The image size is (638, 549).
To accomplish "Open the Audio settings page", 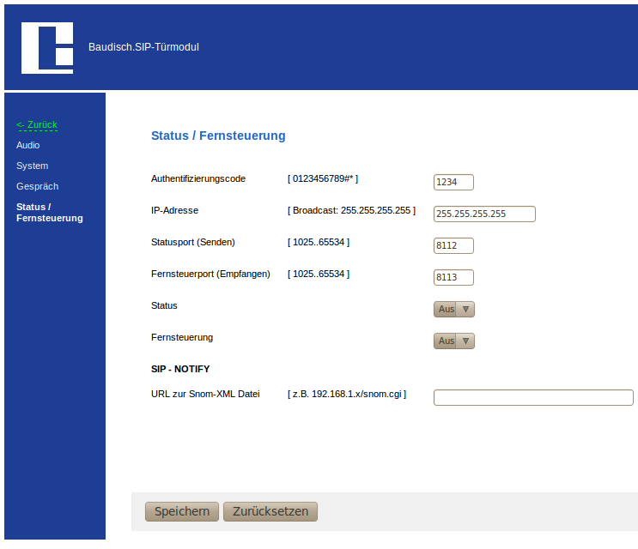I will (28, 146).
